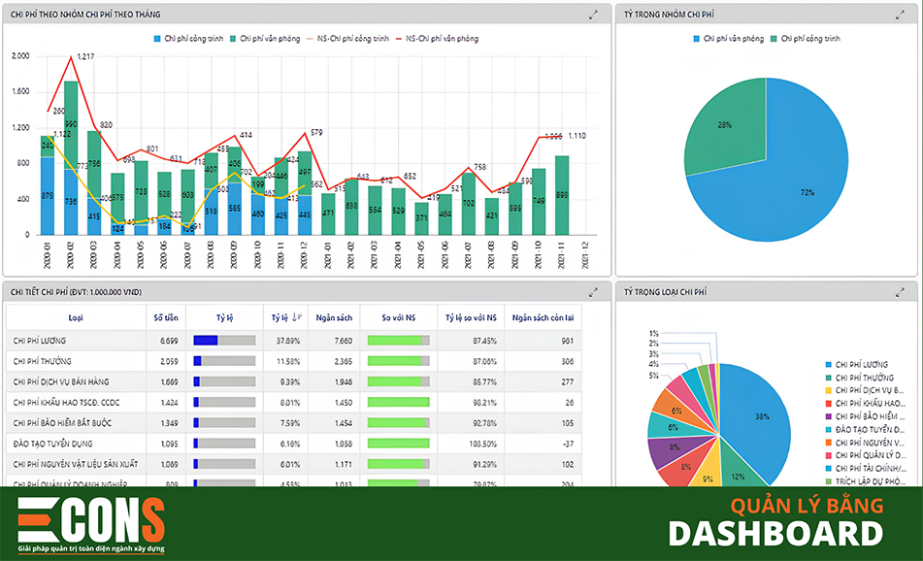Click the 2021-01 bar labeled 471

coord(328,214)
